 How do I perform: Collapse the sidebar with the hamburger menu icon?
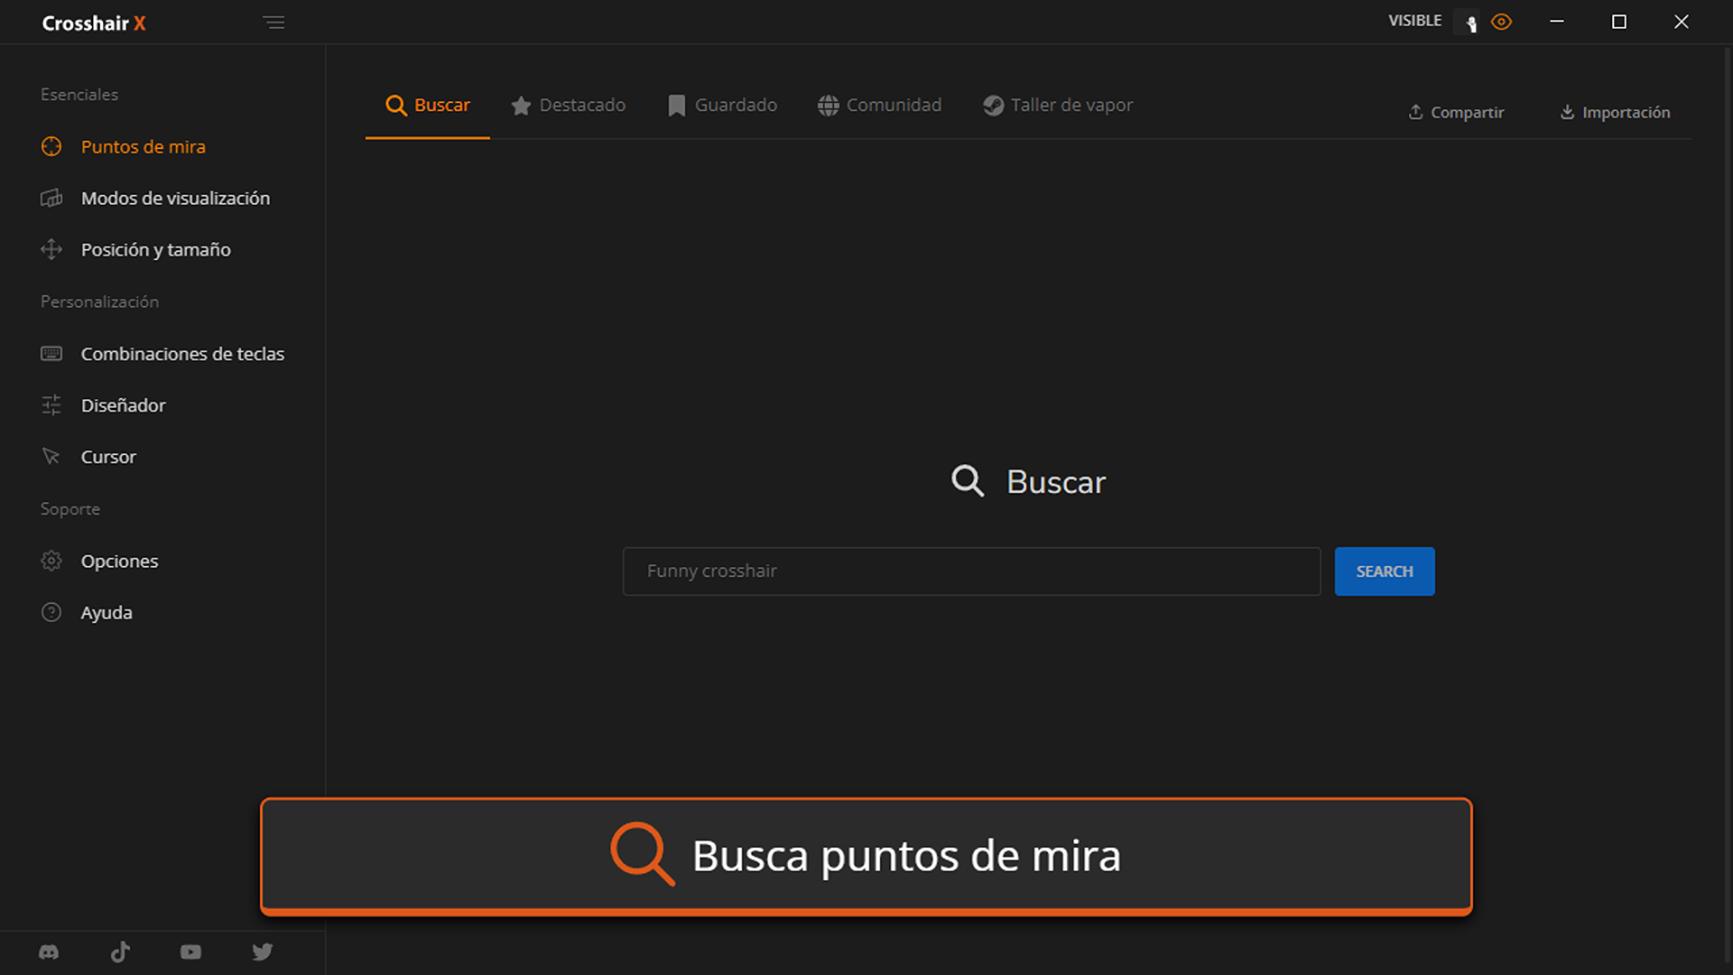click(x=273, y=23)
